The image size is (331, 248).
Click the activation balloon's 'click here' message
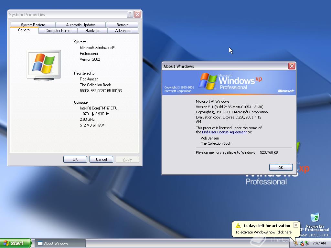263,232
